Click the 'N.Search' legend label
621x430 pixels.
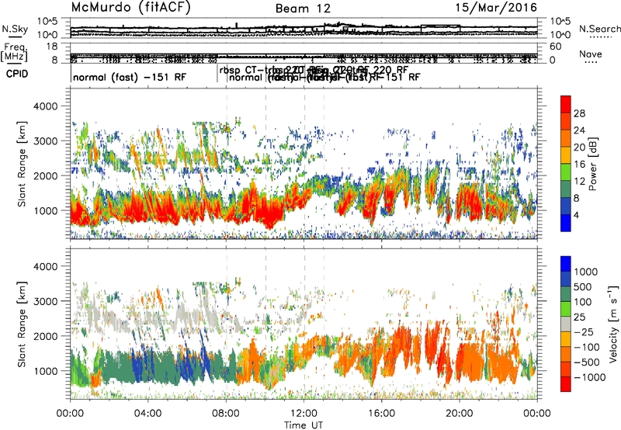click(x=599, y=29)
